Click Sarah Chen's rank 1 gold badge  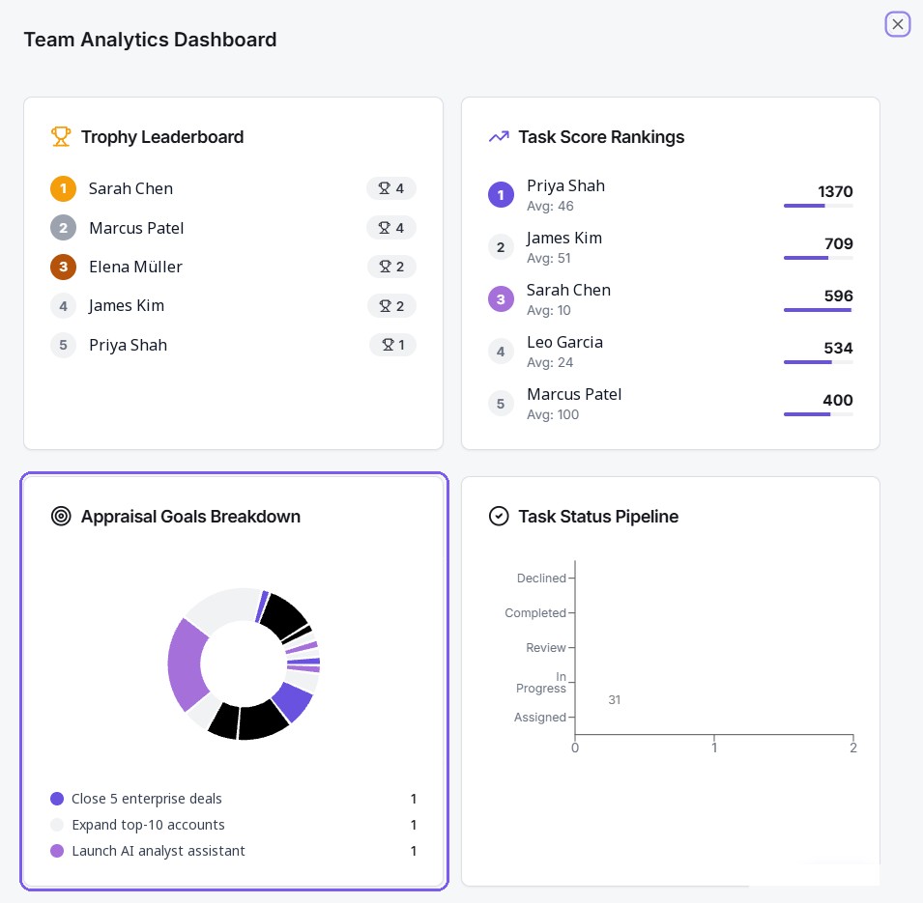pos(63,189)
